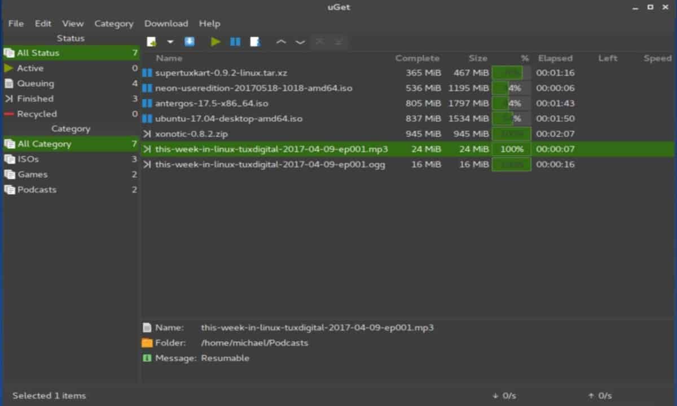The height and width of the screenshot is (406, 677).
Task: Open the Category menu
Action: tap(113, 24)
